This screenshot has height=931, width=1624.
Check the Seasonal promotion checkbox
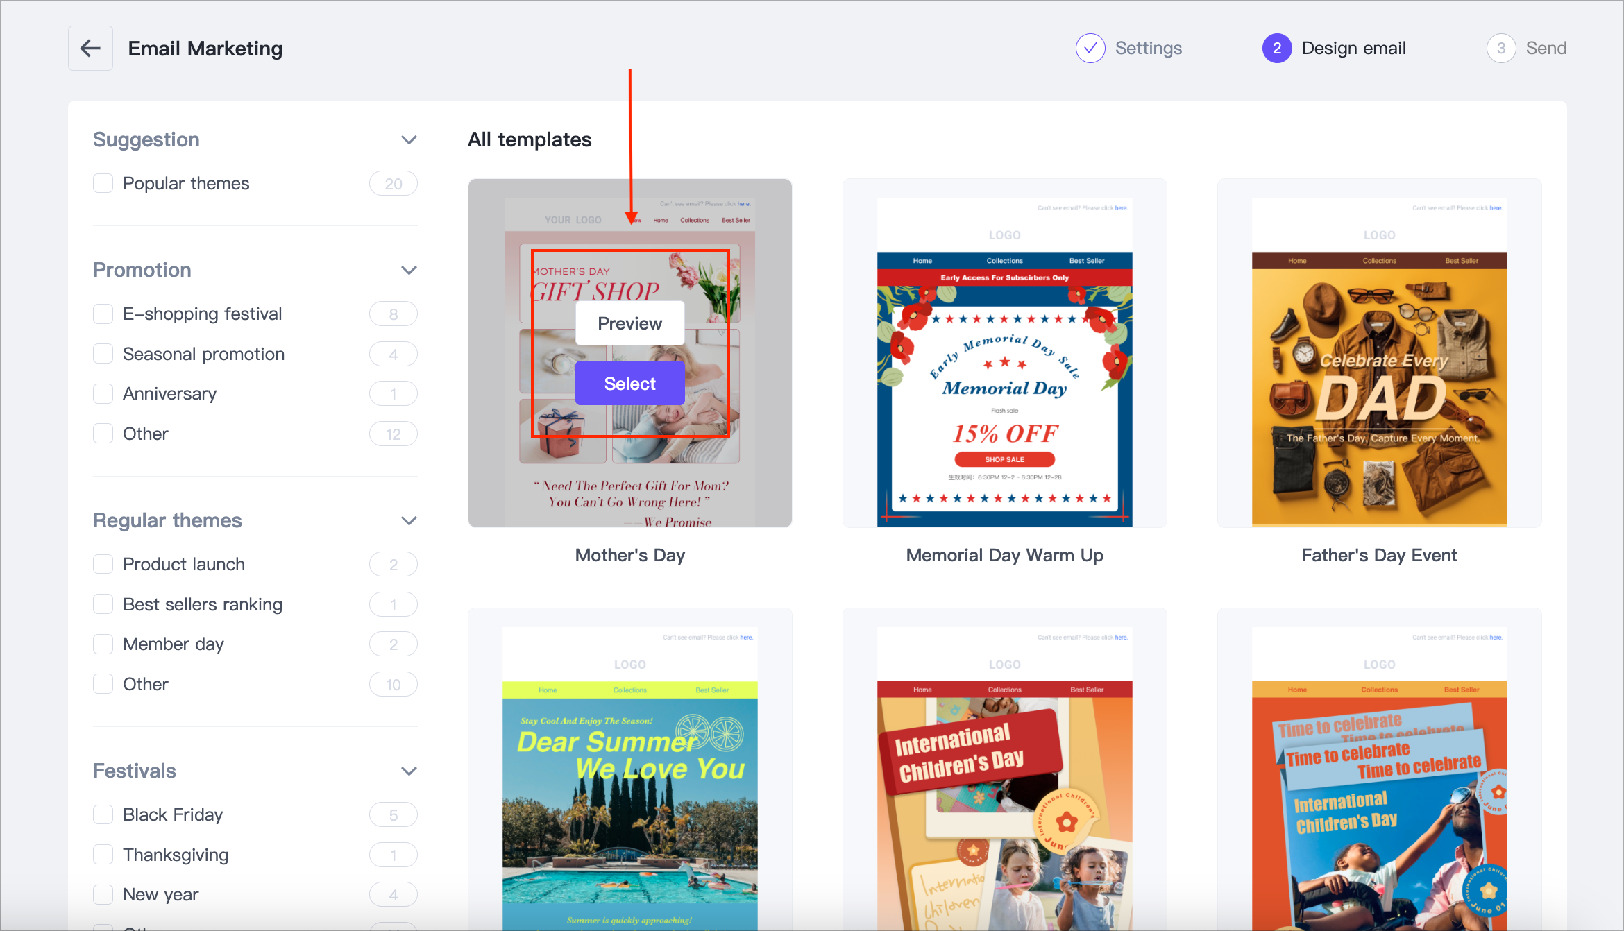coord(103,354)
